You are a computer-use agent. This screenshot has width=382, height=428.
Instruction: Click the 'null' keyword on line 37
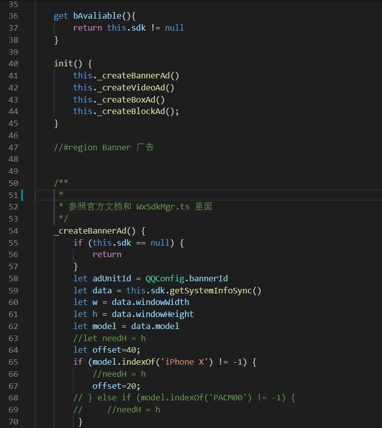pyautogui.click(x=174, y=28)
